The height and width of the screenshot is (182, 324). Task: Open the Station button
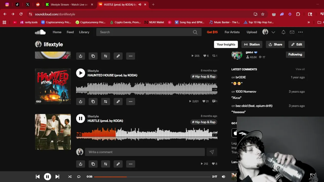click(x=252, y=44)
